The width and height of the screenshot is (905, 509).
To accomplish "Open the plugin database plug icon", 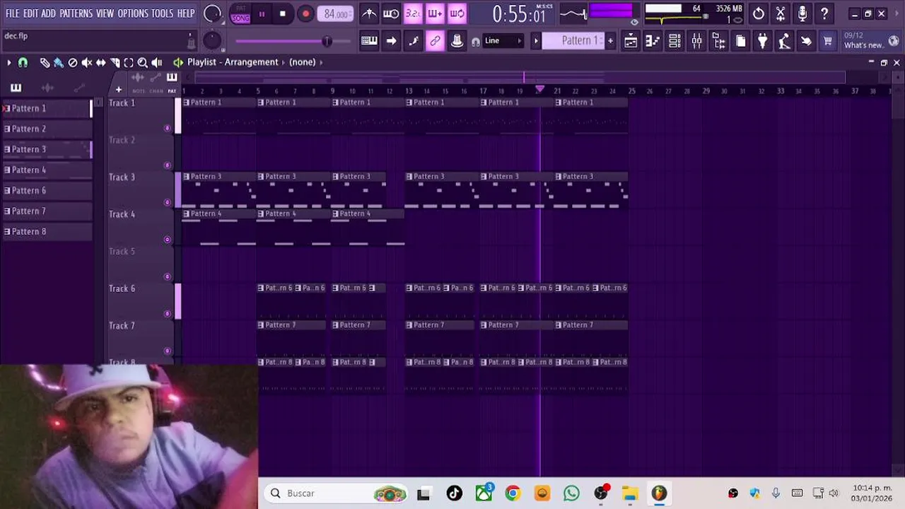I will [762, 41].
